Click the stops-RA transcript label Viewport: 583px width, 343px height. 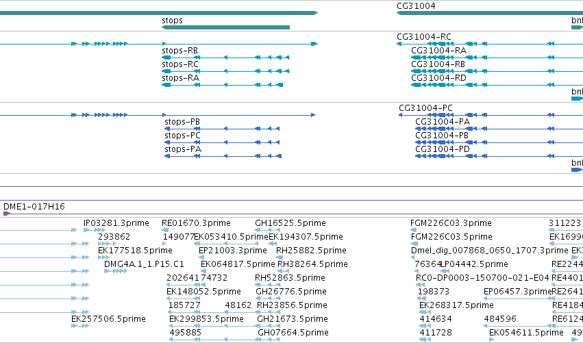click(x=180, y=78)
